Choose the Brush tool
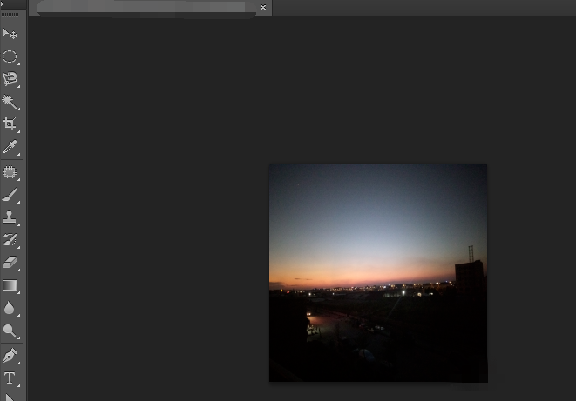Screen dimensions: 576x401 coord(10,195)
